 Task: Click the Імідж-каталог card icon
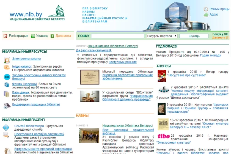[x=7, y=67]
